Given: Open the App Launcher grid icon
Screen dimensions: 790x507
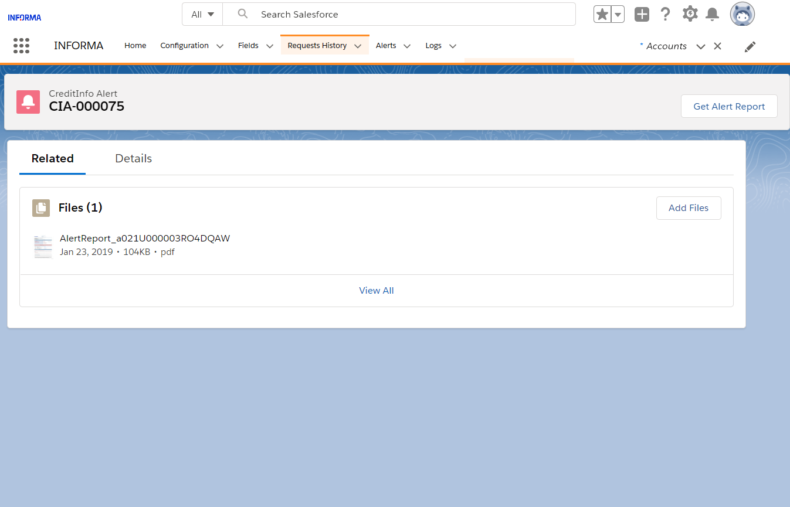Looking at the screenshot, I should point(21,46).
